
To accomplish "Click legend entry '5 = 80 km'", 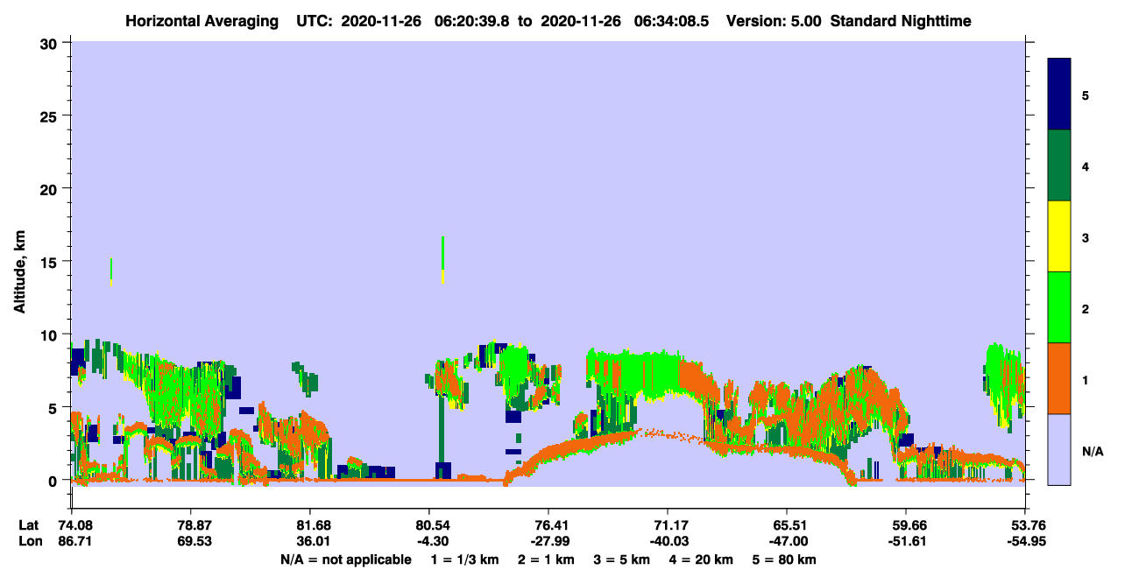I will pyautogui.click(x=785, y=559).
